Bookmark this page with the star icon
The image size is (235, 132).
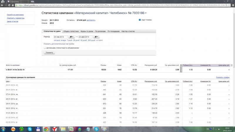[x=229, y=5]
